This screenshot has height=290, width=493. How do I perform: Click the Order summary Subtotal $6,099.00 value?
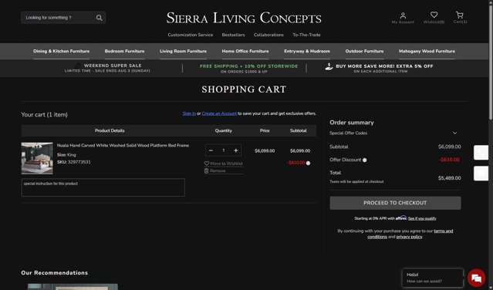pos(449,147)
